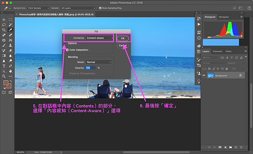Switch to the Histogram tab
The height and width of the screenshot is (154, 253).
click(x=210, y=17)
